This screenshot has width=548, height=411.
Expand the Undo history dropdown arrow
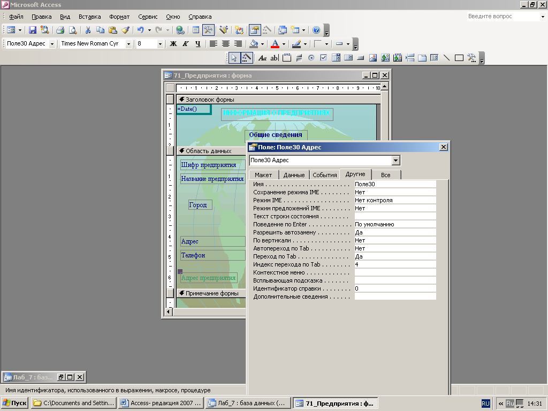tap(149, 30)
